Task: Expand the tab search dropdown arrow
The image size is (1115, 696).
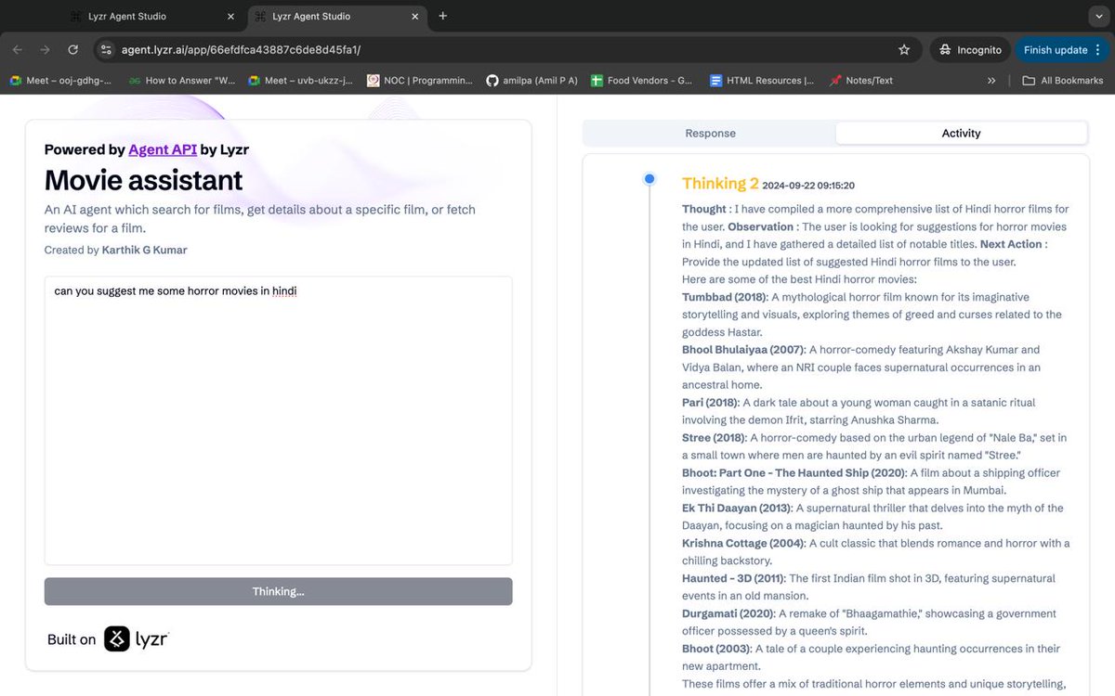Action: (x=1099, y=16)
